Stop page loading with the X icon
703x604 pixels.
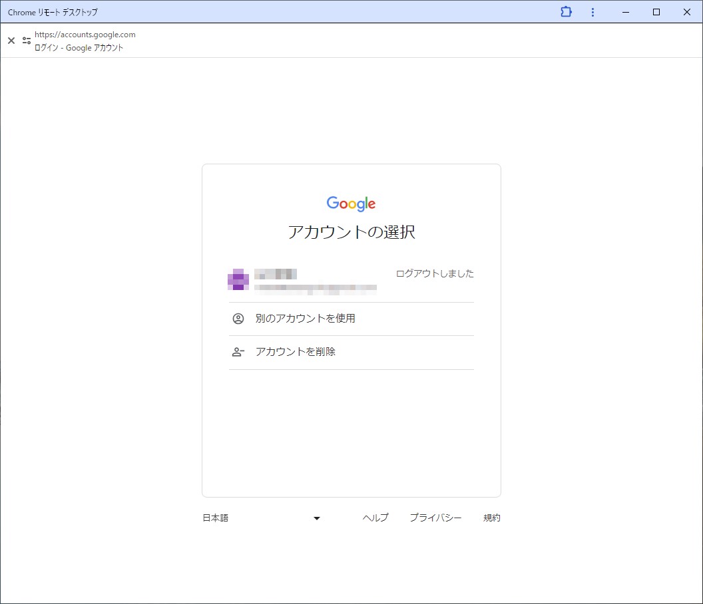(x=11, y=41)
